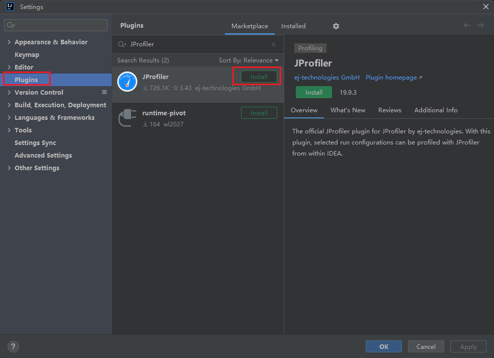Select Keymap in the settings tree
This screenshot has height=358, width=494.
point(27,54)
